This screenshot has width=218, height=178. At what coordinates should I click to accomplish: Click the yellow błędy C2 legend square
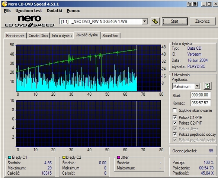point(64,157)
